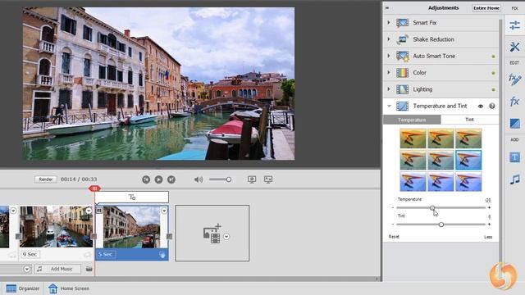Screen dimensions: 525x295
Task: Open the applied effects fx pencil icon
Action: pyautogui.click(x=514, y=79)
